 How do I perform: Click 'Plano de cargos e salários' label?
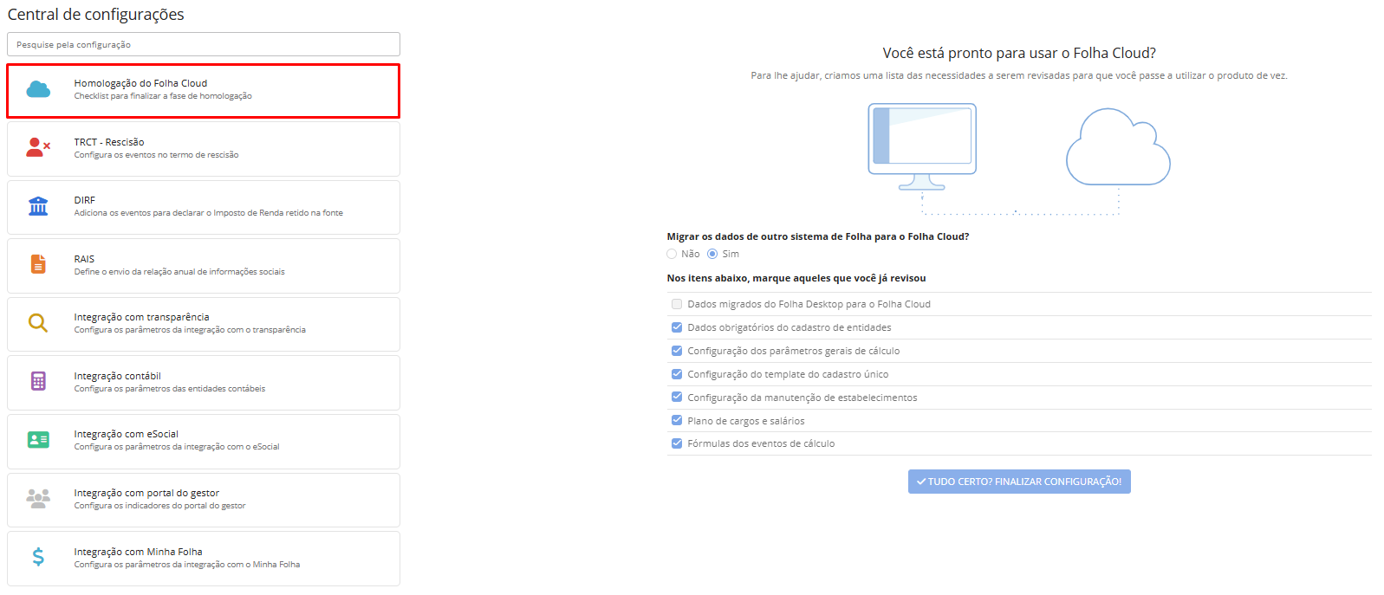[x=746, y=421]
